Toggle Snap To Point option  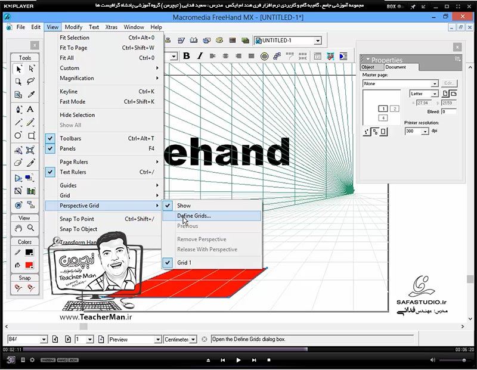(104, 219)
